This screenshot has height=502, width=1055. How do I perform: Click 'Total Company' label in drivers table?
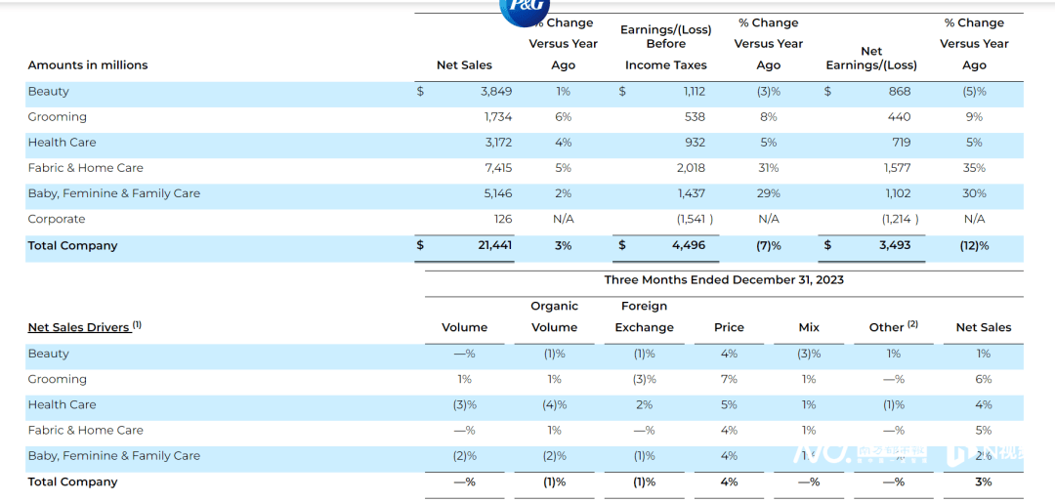click(x=72, y=481)
